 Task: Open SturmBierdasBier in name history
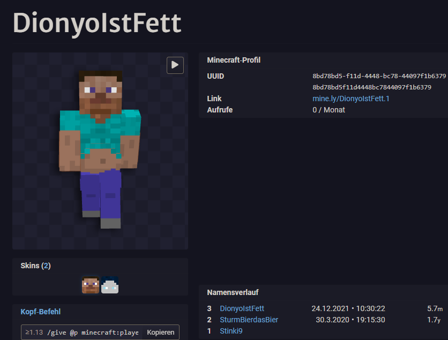coord(249,320)
